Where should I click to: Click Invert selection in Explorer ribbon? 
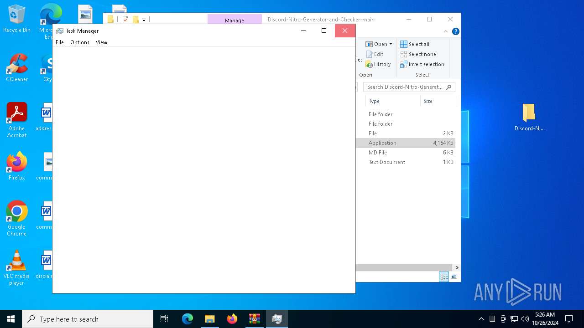click(422, 64)
